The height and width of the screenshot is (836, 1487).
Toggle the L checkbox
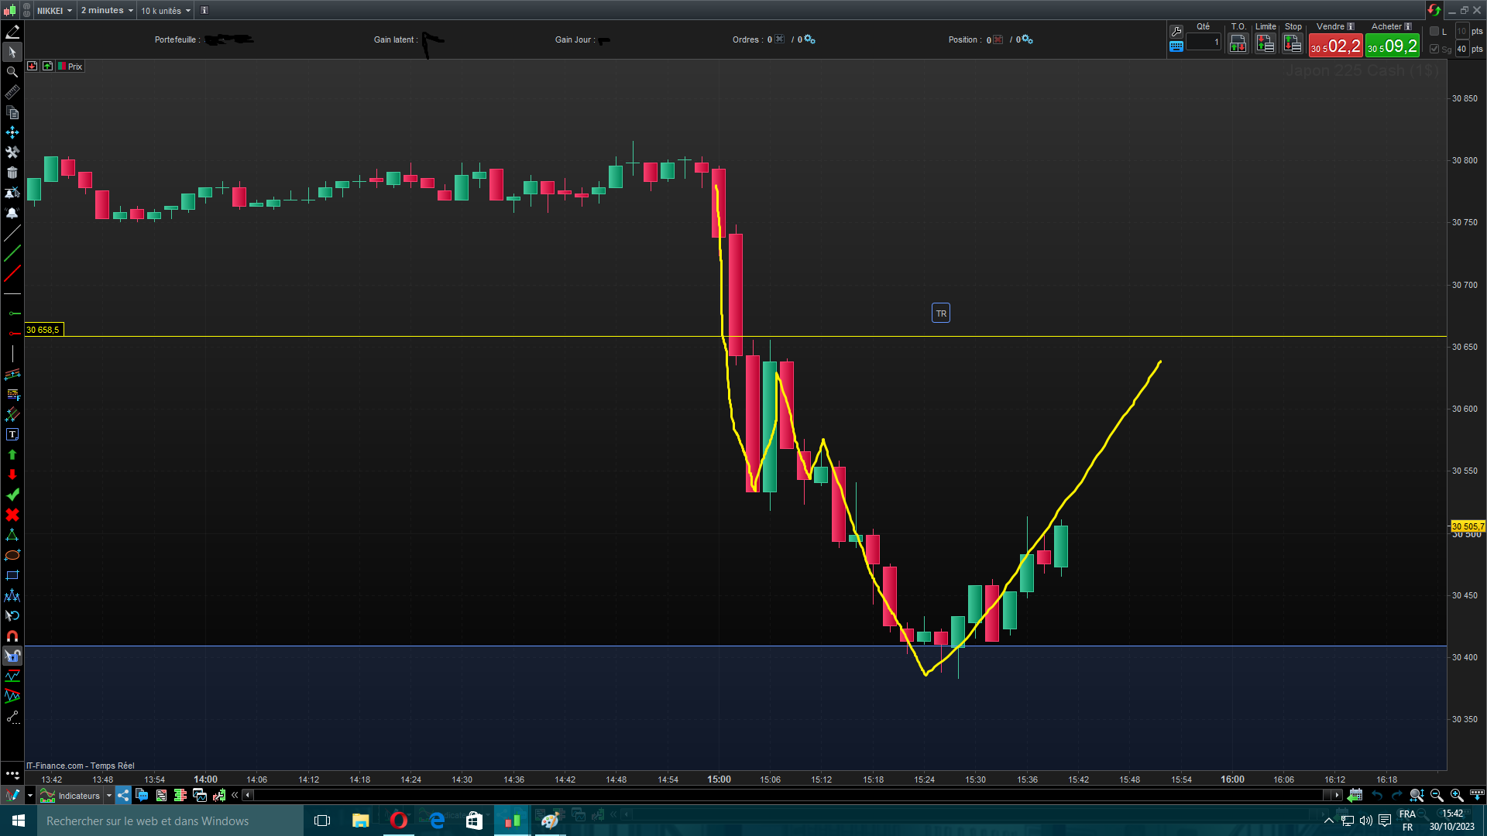click(x=1434, y=32)
